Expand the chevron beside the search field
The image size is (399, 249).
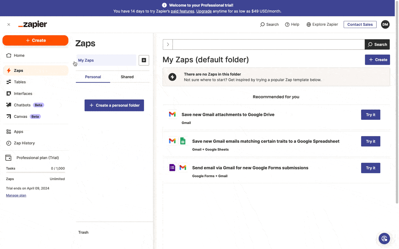tap(168, 44)
